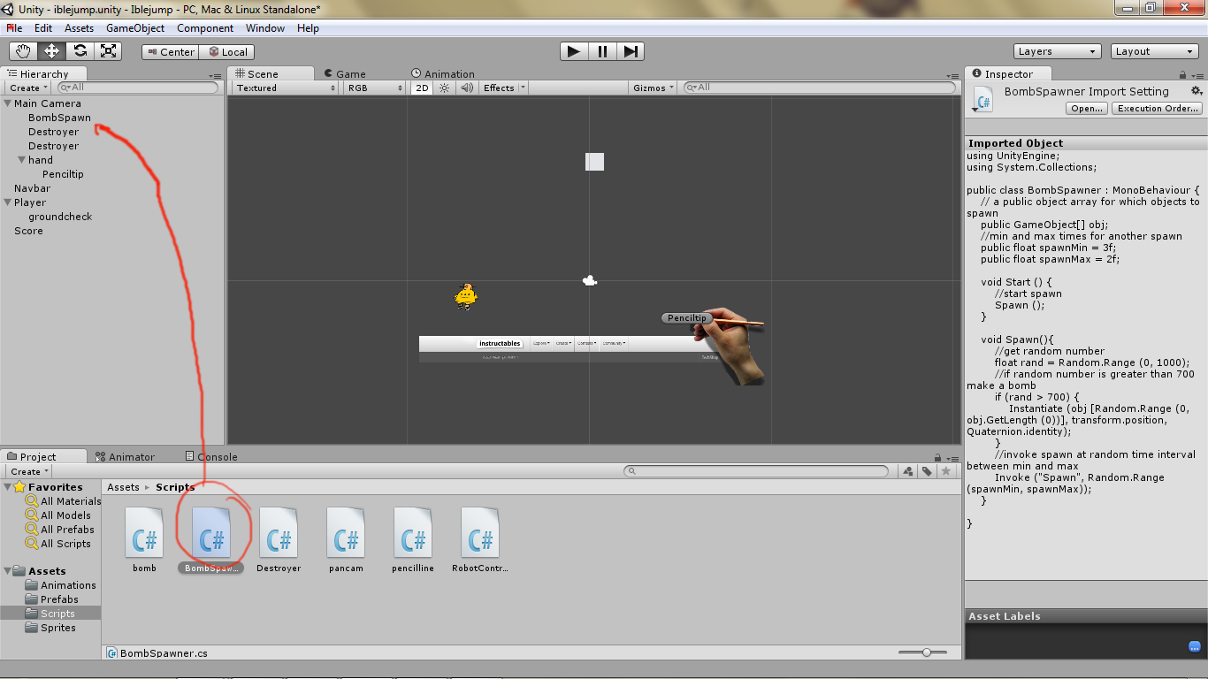Open the Component menu
1208x679 pixels.
205,28
